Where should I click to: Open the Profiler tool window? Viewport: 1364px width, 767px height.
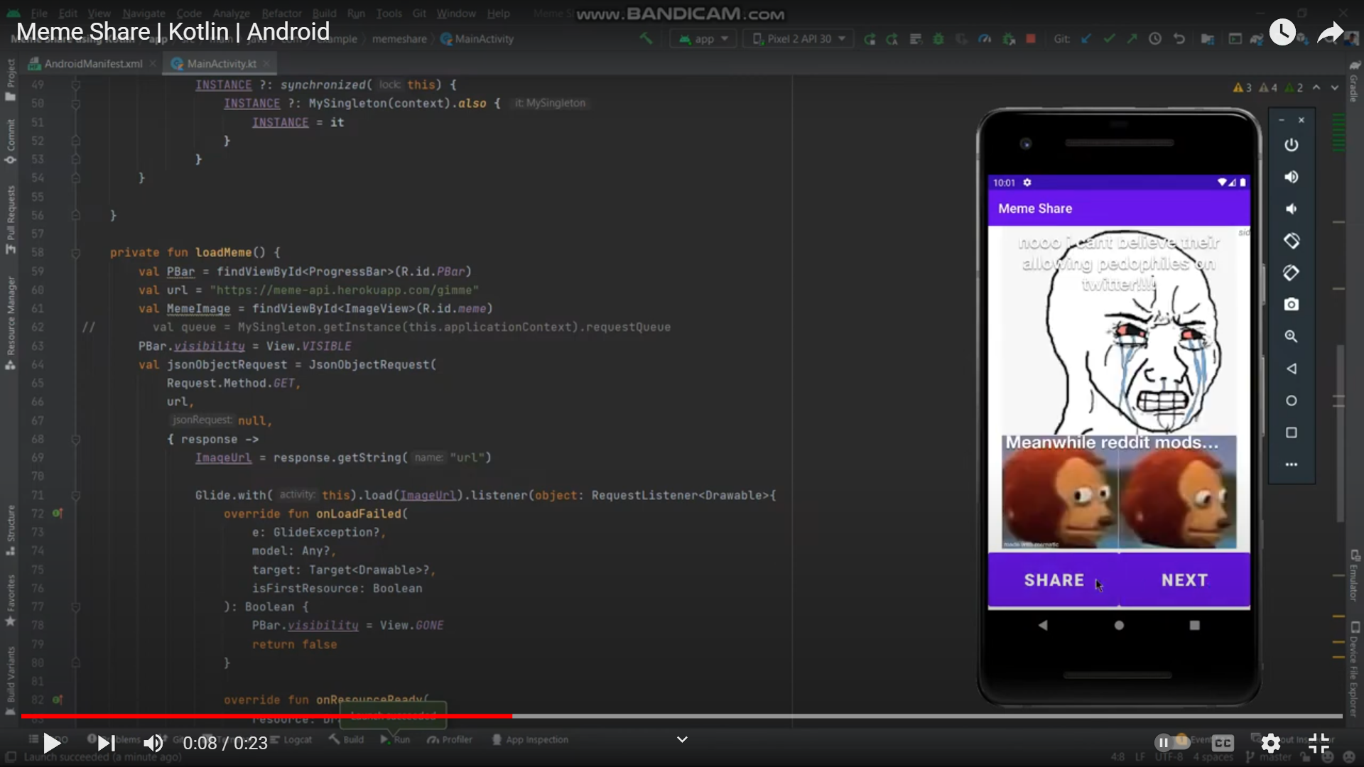pos(450,739)
